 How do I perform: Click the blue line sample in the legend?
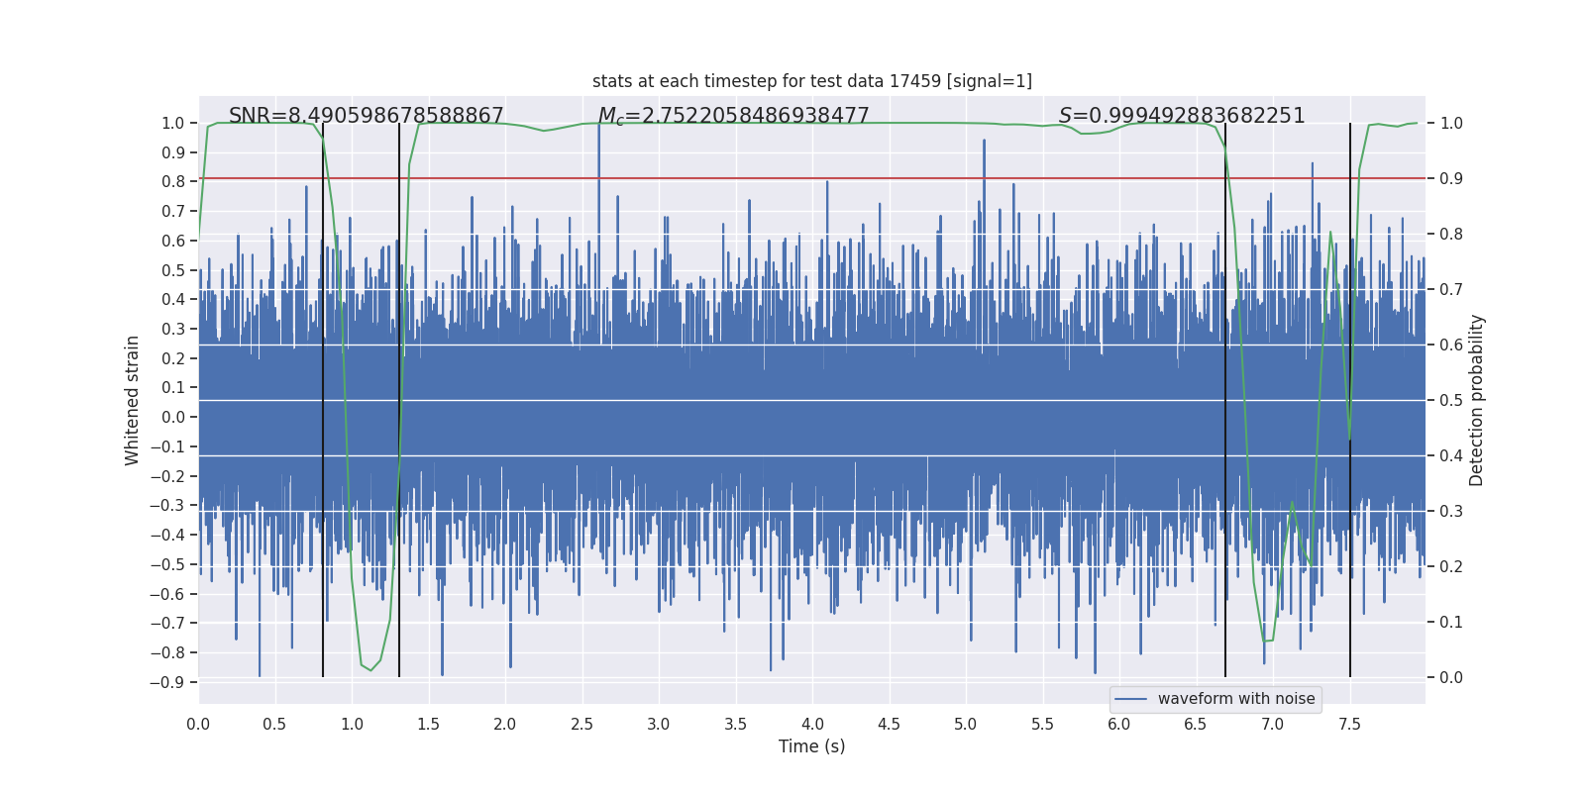(1130, 699)
